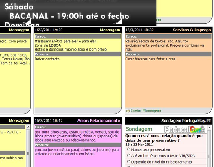Click the Sondagem PortugalGay.PT header
214x167 pixels.
point(186,121)
